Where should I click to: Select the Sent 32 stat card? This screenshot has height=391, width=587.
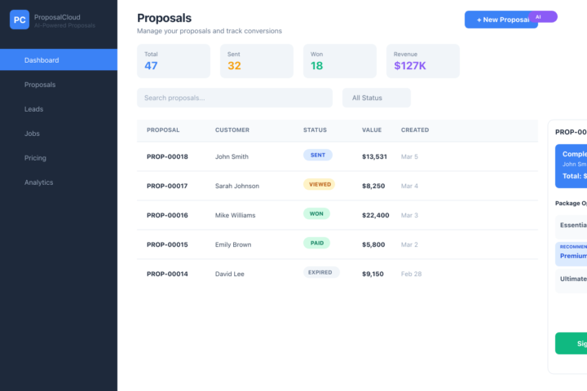pyautogui.click(x=257, y=61)
